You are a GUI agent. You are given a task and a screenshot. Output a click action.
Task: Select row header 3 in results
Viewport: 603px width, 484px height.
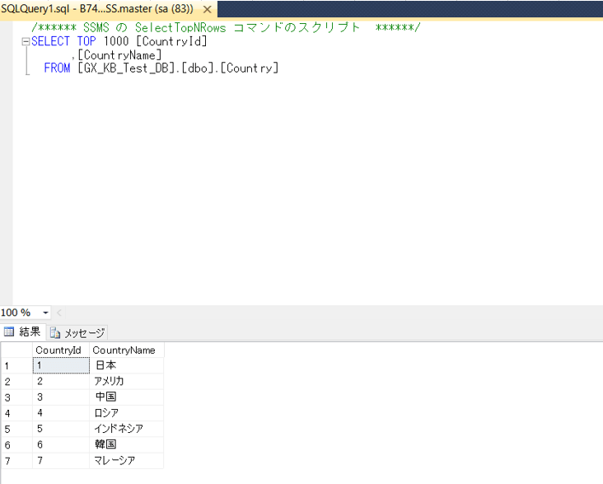coord(17,397)
